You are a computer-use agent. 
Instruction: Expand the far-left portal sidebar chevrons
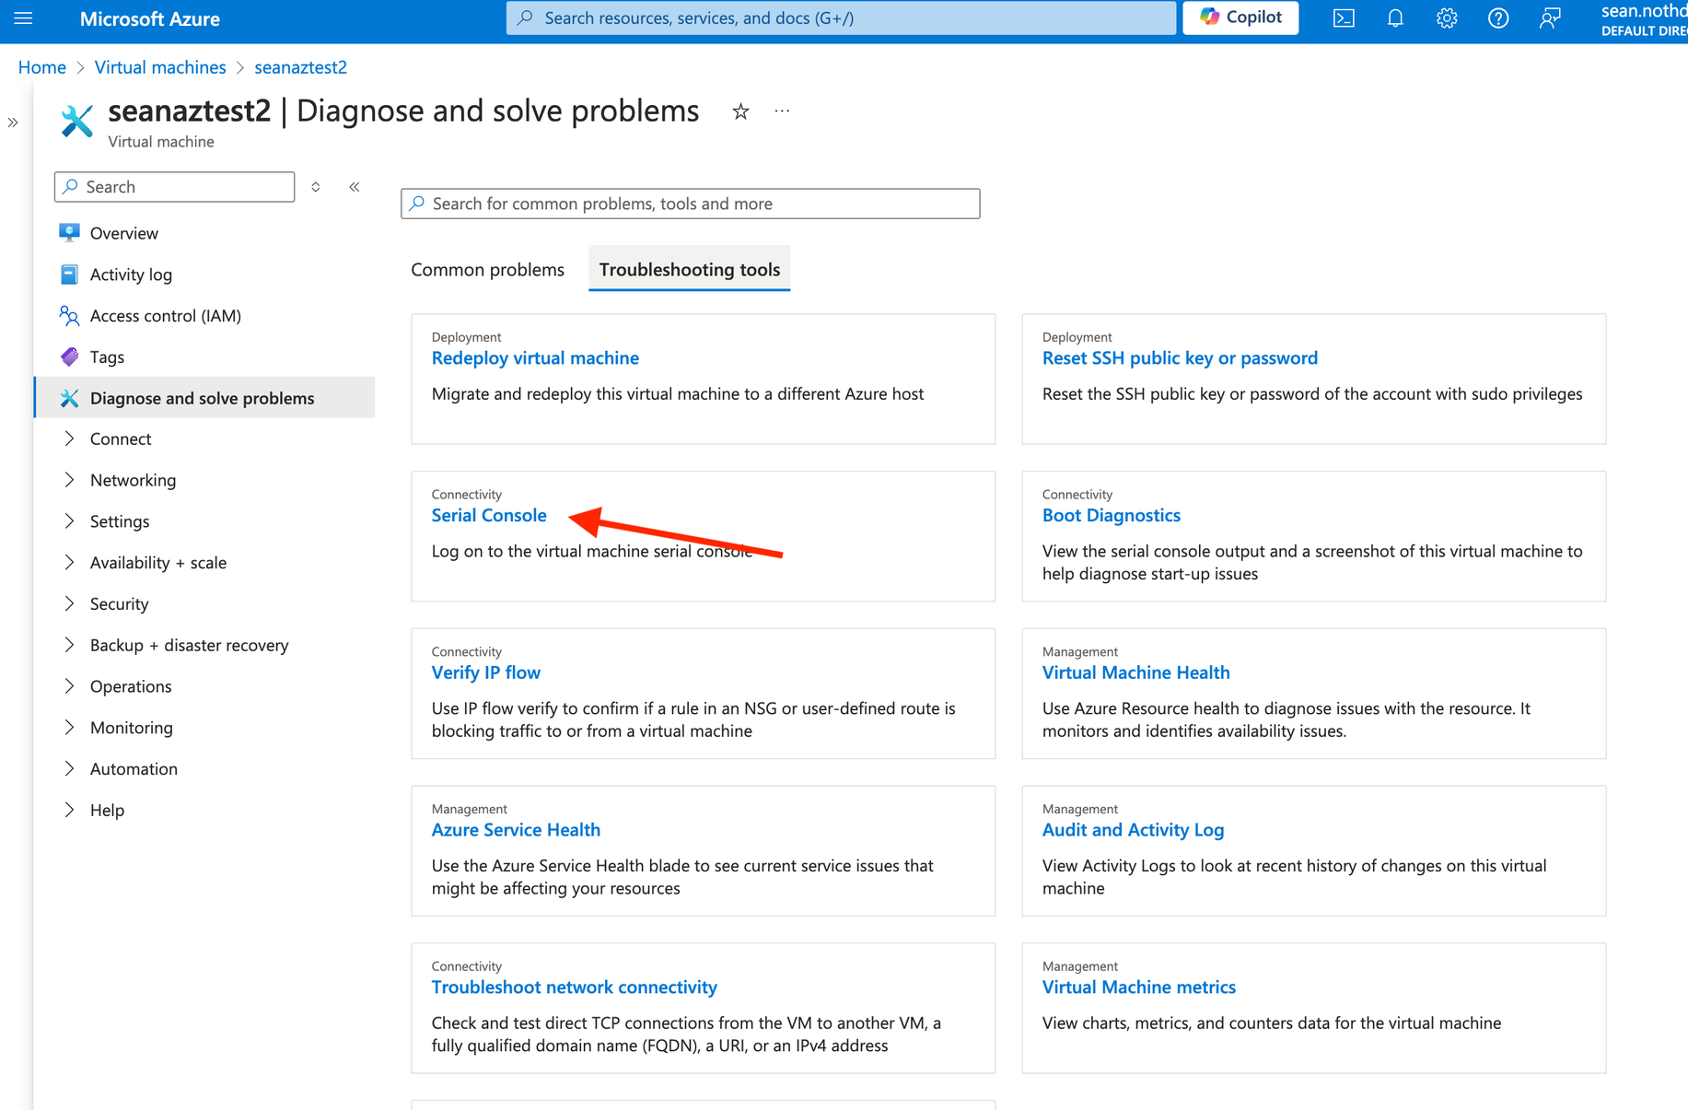coord(13,123)
